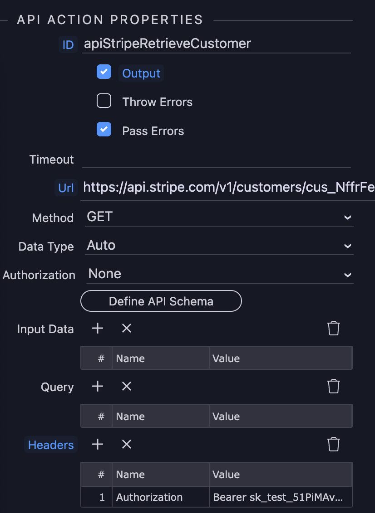Delete the Query table via trash icon
The width and height of the screenshot is (375, 513).
click(x=334, y=386)
